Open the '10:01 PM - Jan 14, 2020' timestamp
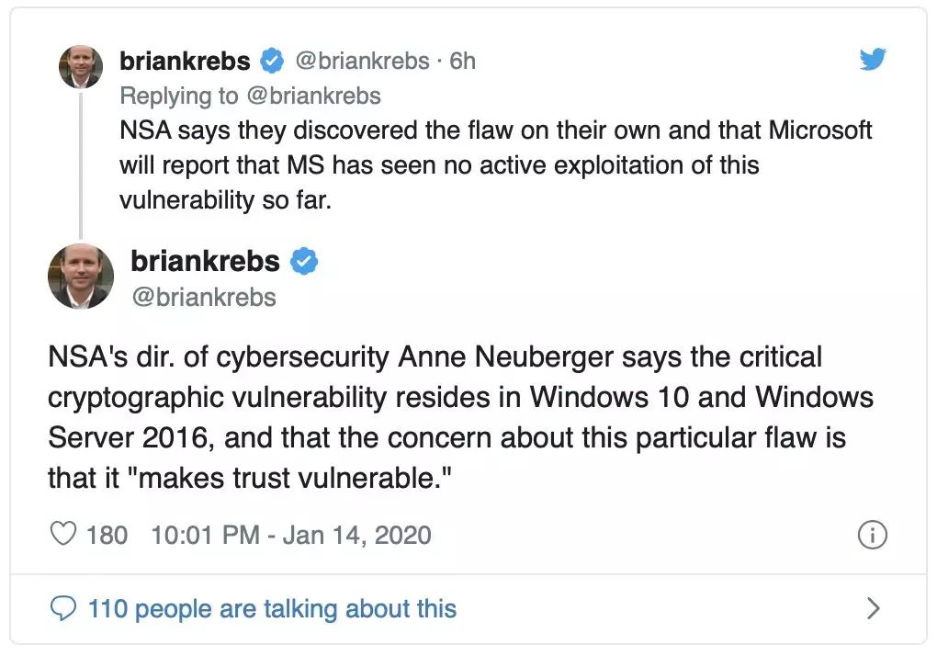Image resolution: width=937 pixels, height=656 pixels. [289, 535]
